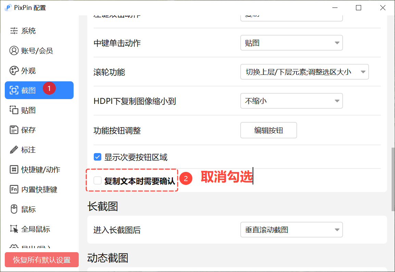Uncheck the 显示次要按钮区域 checkbox
The image size is (395, 272).
click(x=98, y=157)
